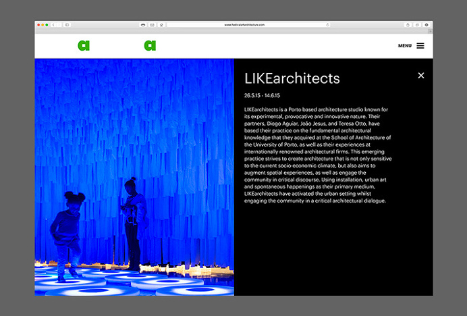Image resolution: width=467 pixels, height=316 pixels.
Task: Click the blue installation photo
Action: pyautogui.click(x=134, y=178)
